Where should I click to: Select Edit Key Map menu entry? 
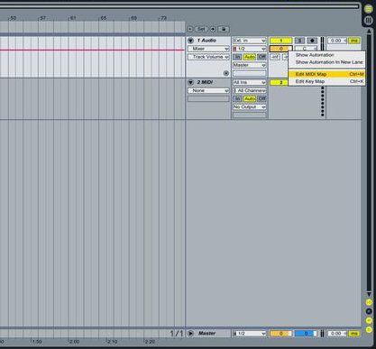tap(326, 81)
